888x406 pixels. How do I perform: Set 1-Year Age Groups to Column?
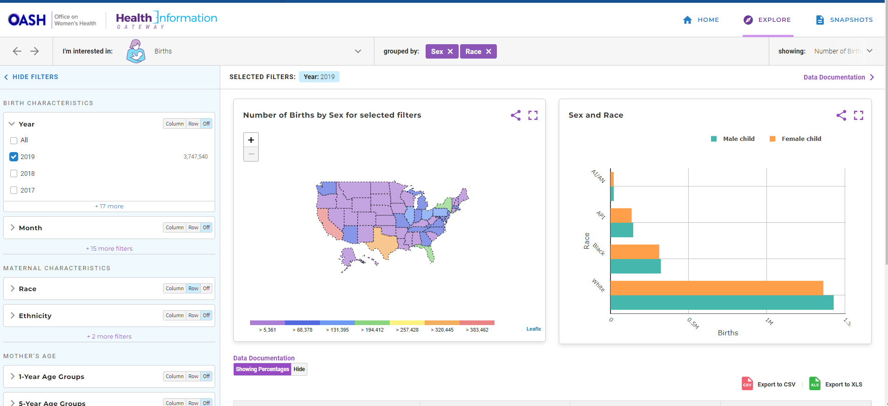point(175,376)
